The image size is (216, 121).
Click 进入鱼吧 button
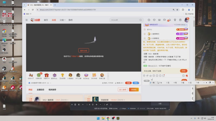123,90
